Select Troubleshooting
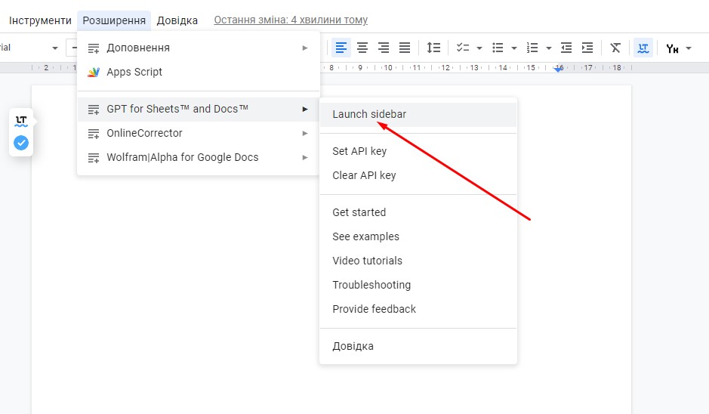Viewport: 709px width, 414px height. 418,285
